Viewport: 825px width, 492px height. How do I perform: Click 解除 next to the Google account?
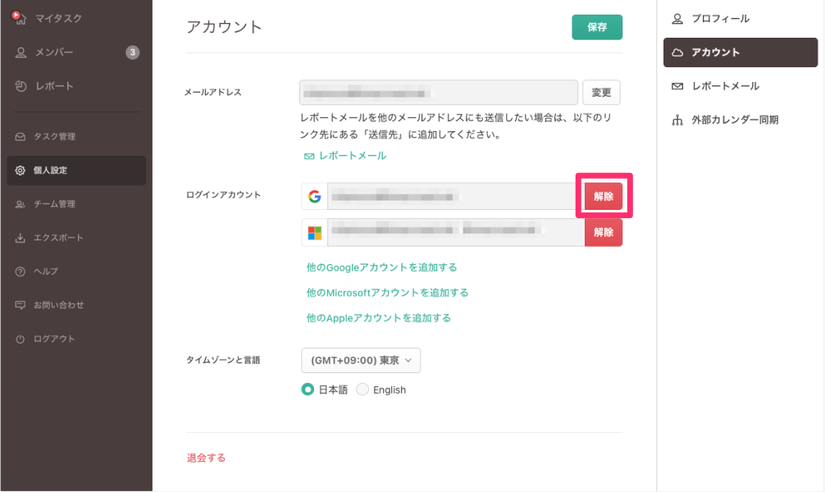click(x=604, y=197)
